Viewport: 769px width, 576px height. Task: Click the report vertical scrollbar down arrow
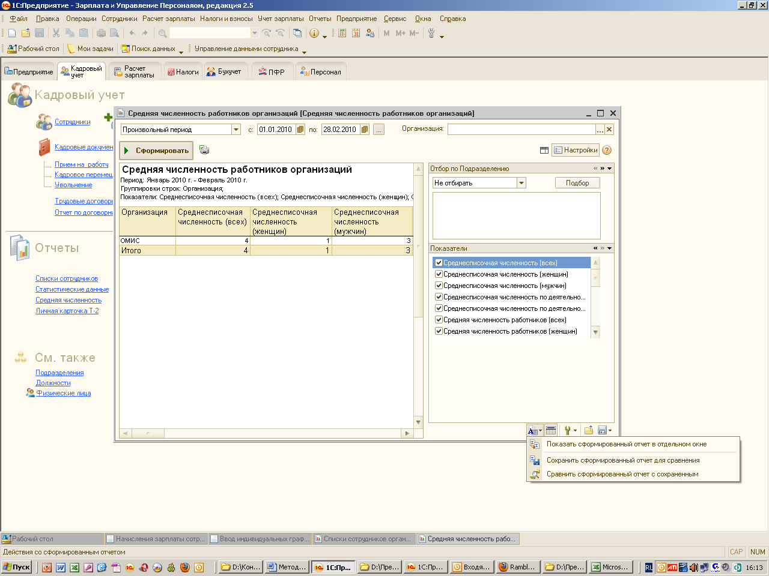point(419,422)
